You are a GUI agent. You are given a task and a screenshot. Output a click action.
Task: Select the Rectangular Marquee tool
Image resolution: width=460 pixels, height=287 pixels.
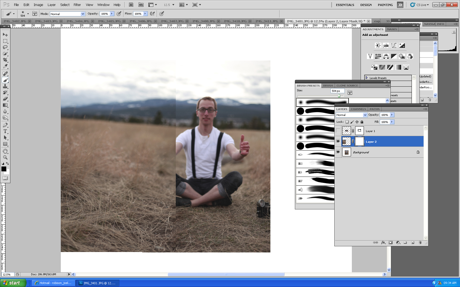[5, 41]
